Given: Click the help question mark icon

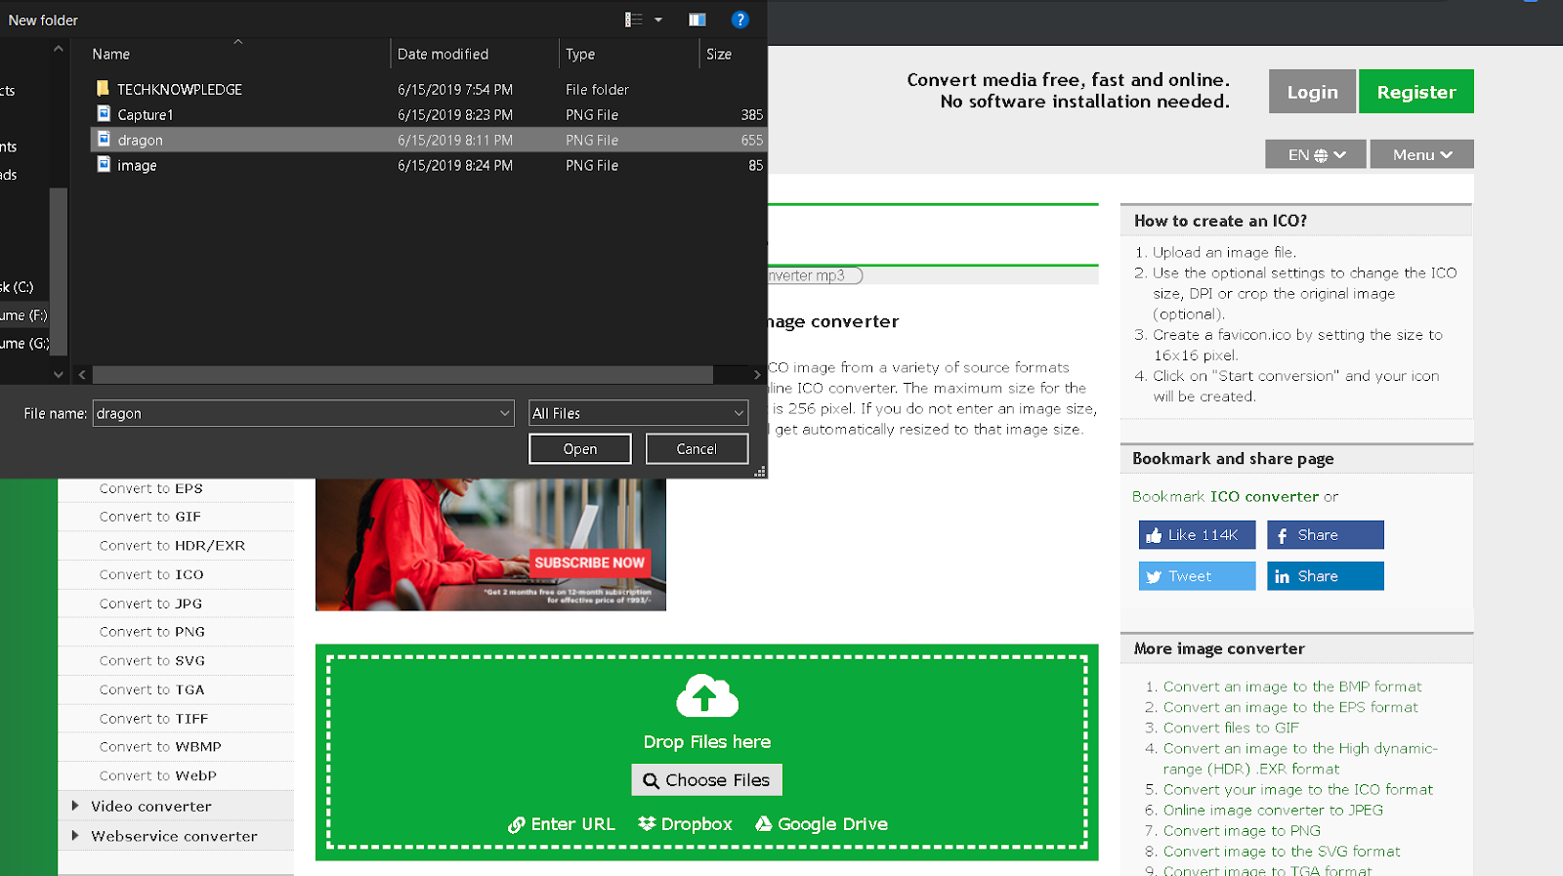Looking at the screenshot, I should [739, 20].
